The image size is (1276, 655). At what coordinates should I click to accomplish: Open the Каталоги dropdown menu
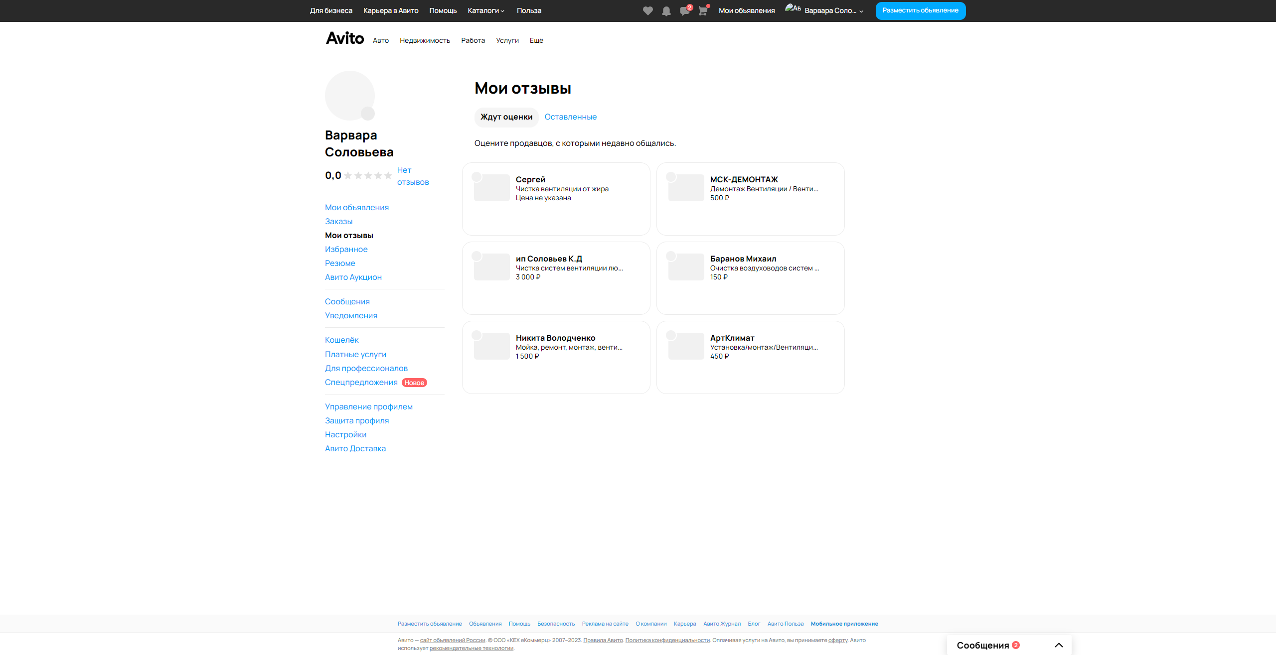(x=486, y=10)
